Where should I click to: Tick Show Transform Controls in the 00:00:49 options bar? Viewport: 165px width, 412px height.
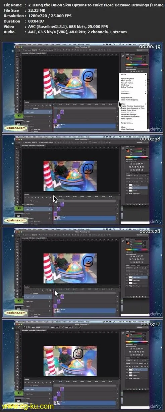pos(40,50)
